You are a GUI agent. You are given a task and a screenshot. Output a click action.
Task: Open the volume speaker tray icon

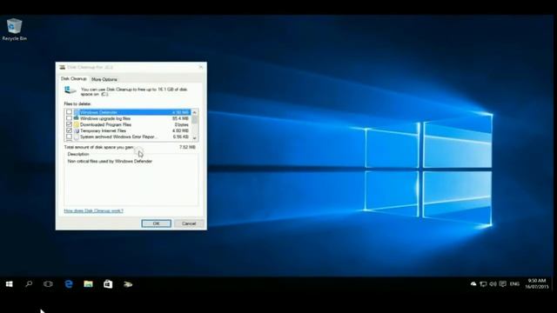(x=493, y=284)
